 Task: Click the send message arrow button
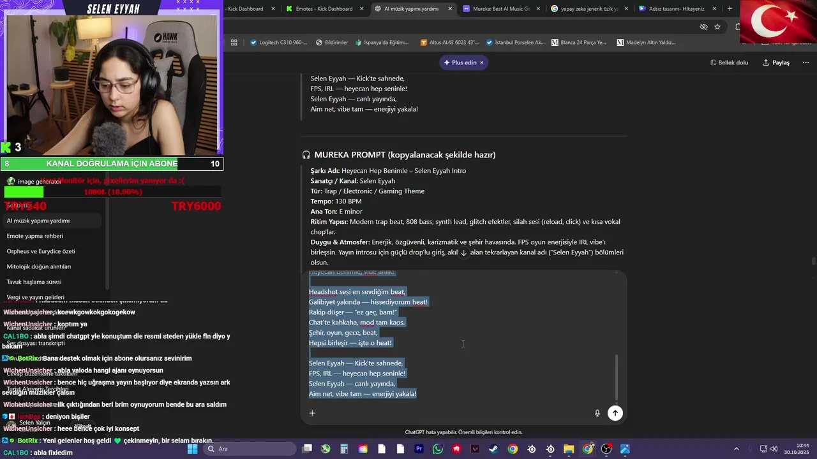pyautogui.click(x=615, y=413)
